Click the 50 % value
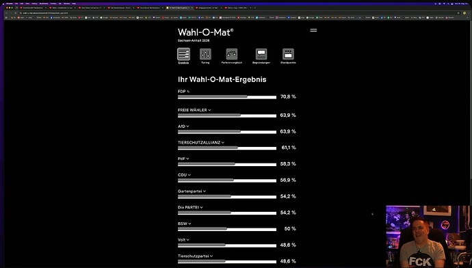This screenshot has width=472, height=268. tap(290, 228)
